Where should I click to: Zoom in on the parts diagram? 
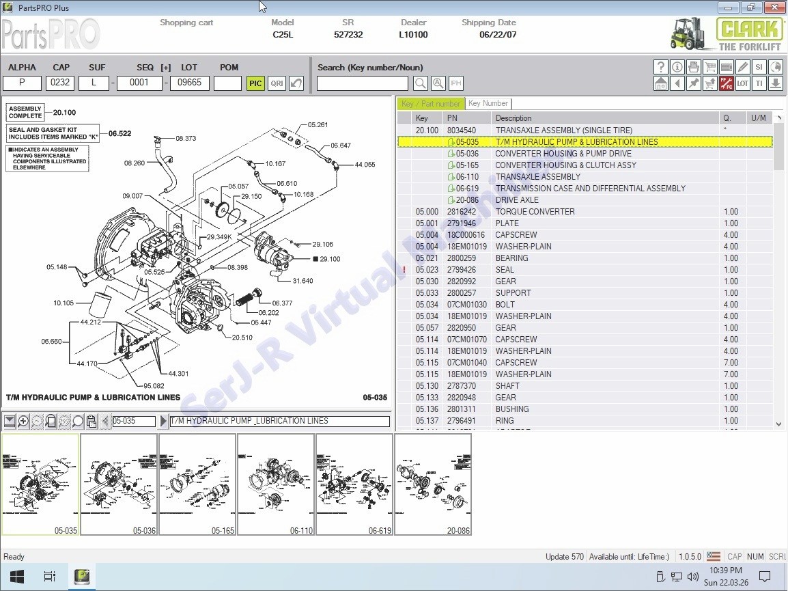coord(23,422)
